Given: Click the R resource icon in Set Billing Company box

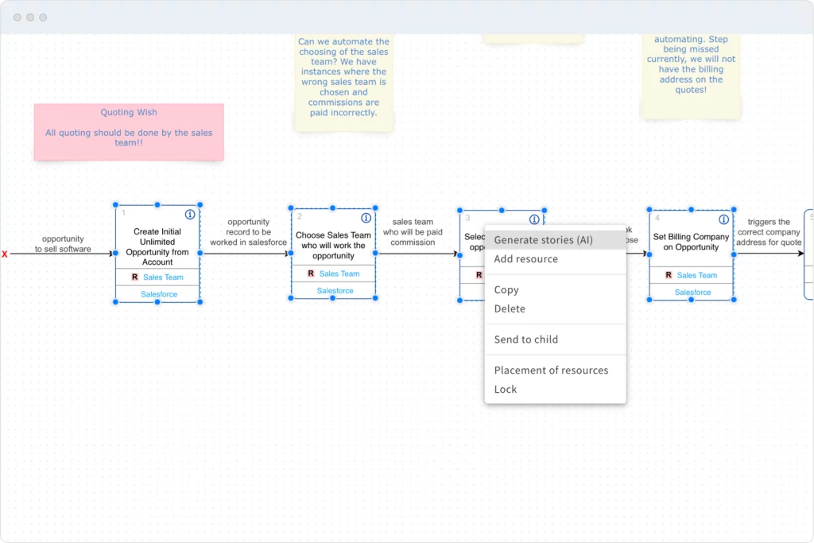Looking at the screenshot, I should 669,275.
